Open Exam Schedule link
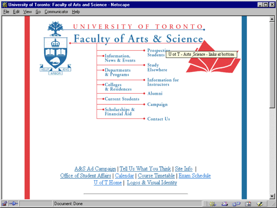Screen dimensions: 277x208 [195, 175]
